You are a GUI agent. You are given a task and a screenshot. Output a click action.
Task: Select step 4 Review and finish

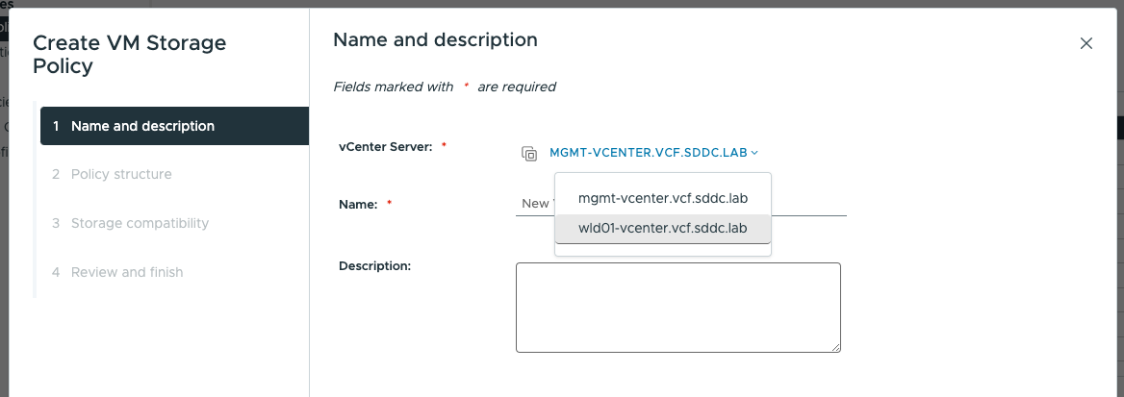pos(127,272)
